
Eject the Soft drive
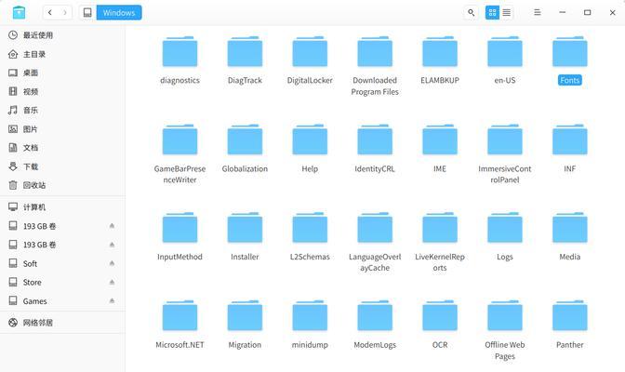coord(112,263)
